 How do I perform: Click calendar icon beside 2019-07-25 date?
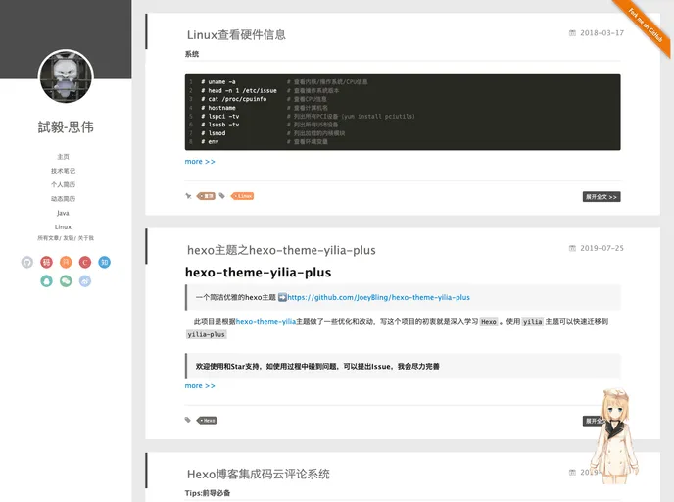tap(572, 248)
